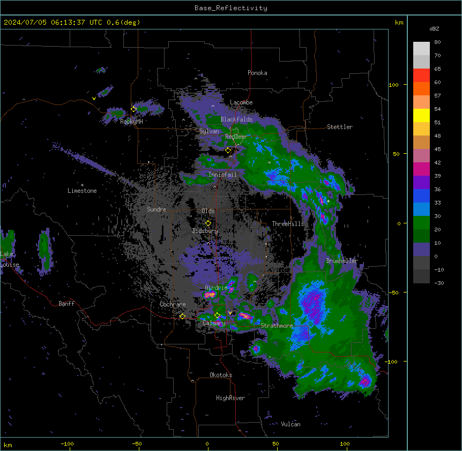Click the yellow diamond marker below RedDeer

[228, 151]
